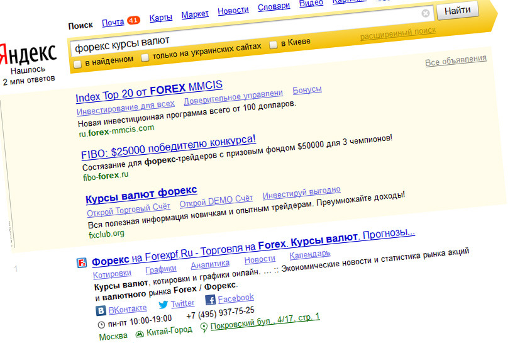Click the 'Открой DEMO Счёт' sitelink
Viewport: 515px width, 343px height.
pyautogui.click(x=216, y=201)
